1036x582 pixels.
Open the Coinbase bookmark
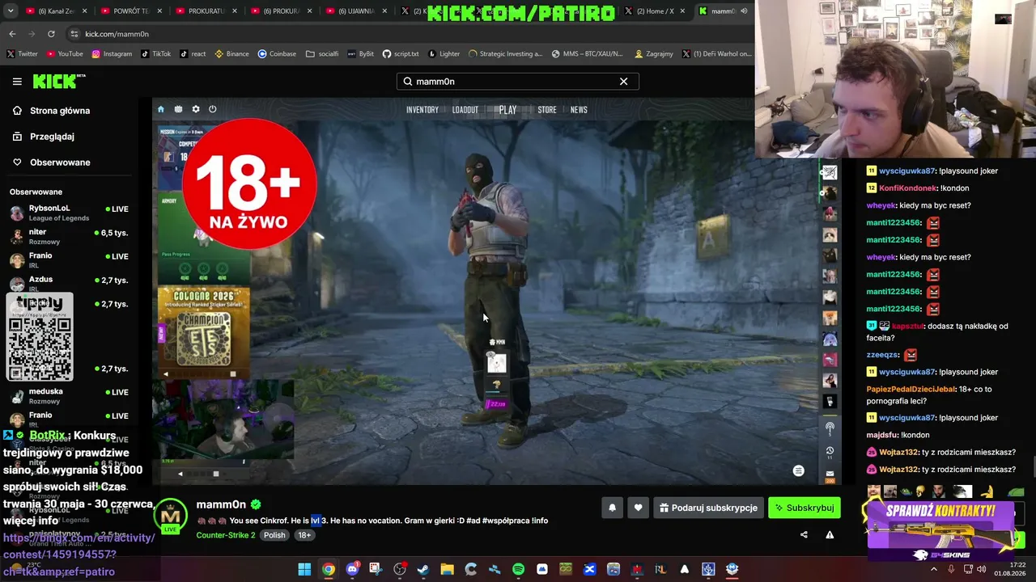tap(277, 54)
